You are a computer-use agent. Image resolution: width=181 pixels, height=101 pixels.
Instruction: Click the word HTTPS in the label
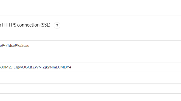pos(9,25)
